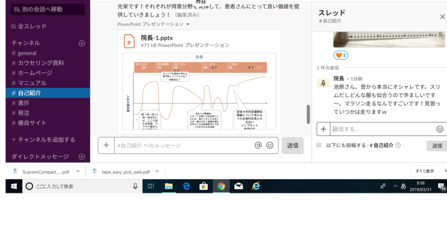Click the attach plus button in thread reply
Viewport: 447px width, 251px height.
point(324,129)
